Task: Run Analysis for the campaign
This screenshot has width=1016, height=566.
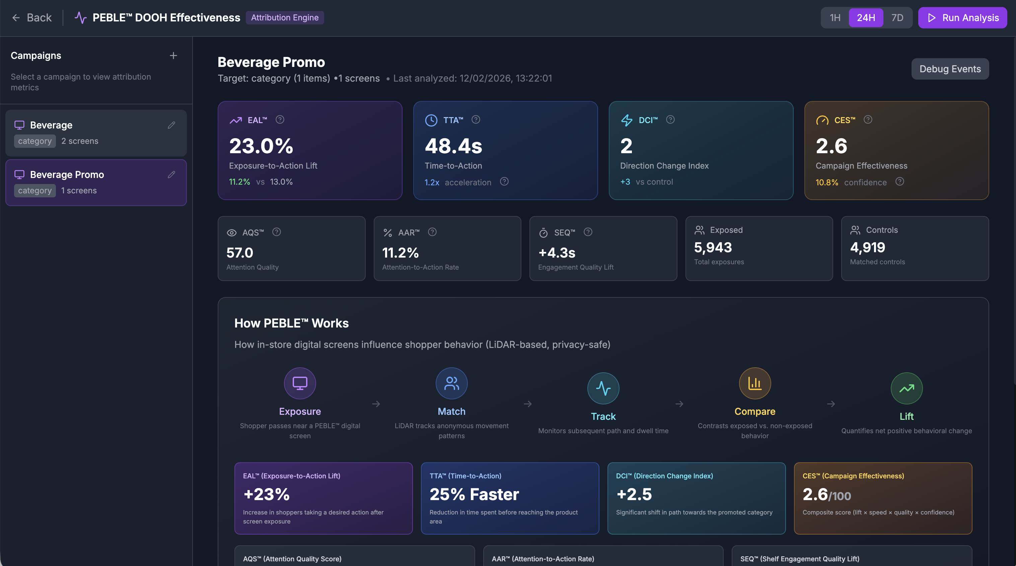Action: (x=962, y=18)
